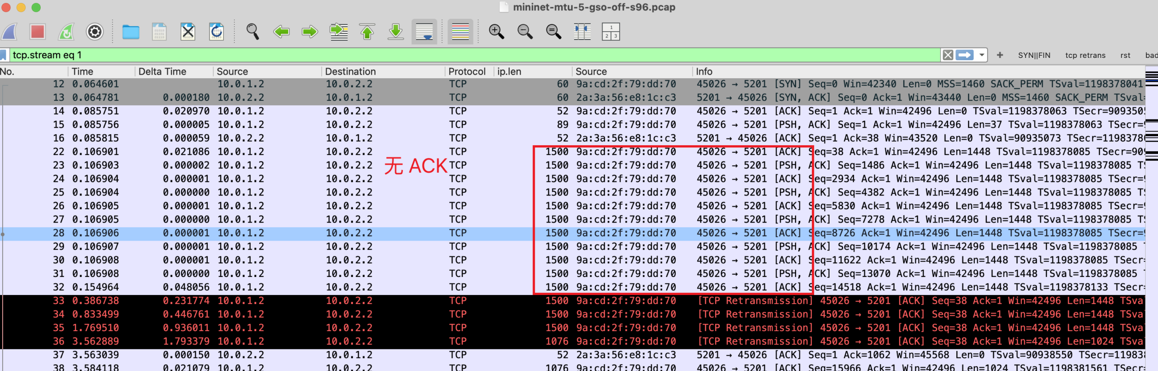Sort by the Delta Time column header
Image resolution: width=1158 pixels, height=371 pixels.
[162, 71]
